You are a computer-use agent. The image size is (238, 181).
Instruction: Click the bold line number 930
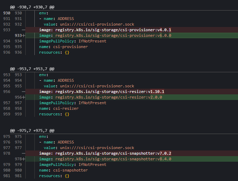point(7,13)
